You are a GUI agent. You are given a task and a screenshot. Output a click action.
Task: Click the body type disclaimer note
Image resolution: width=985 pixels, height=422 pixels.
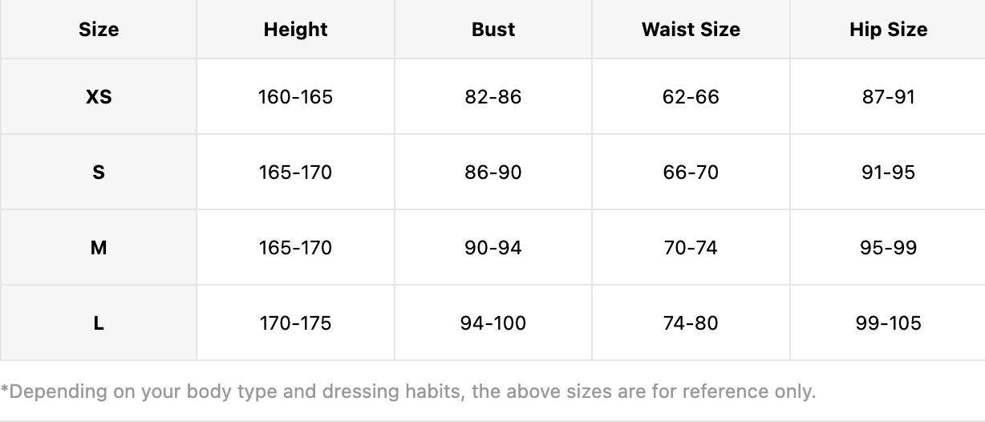[x=408, y=392]
